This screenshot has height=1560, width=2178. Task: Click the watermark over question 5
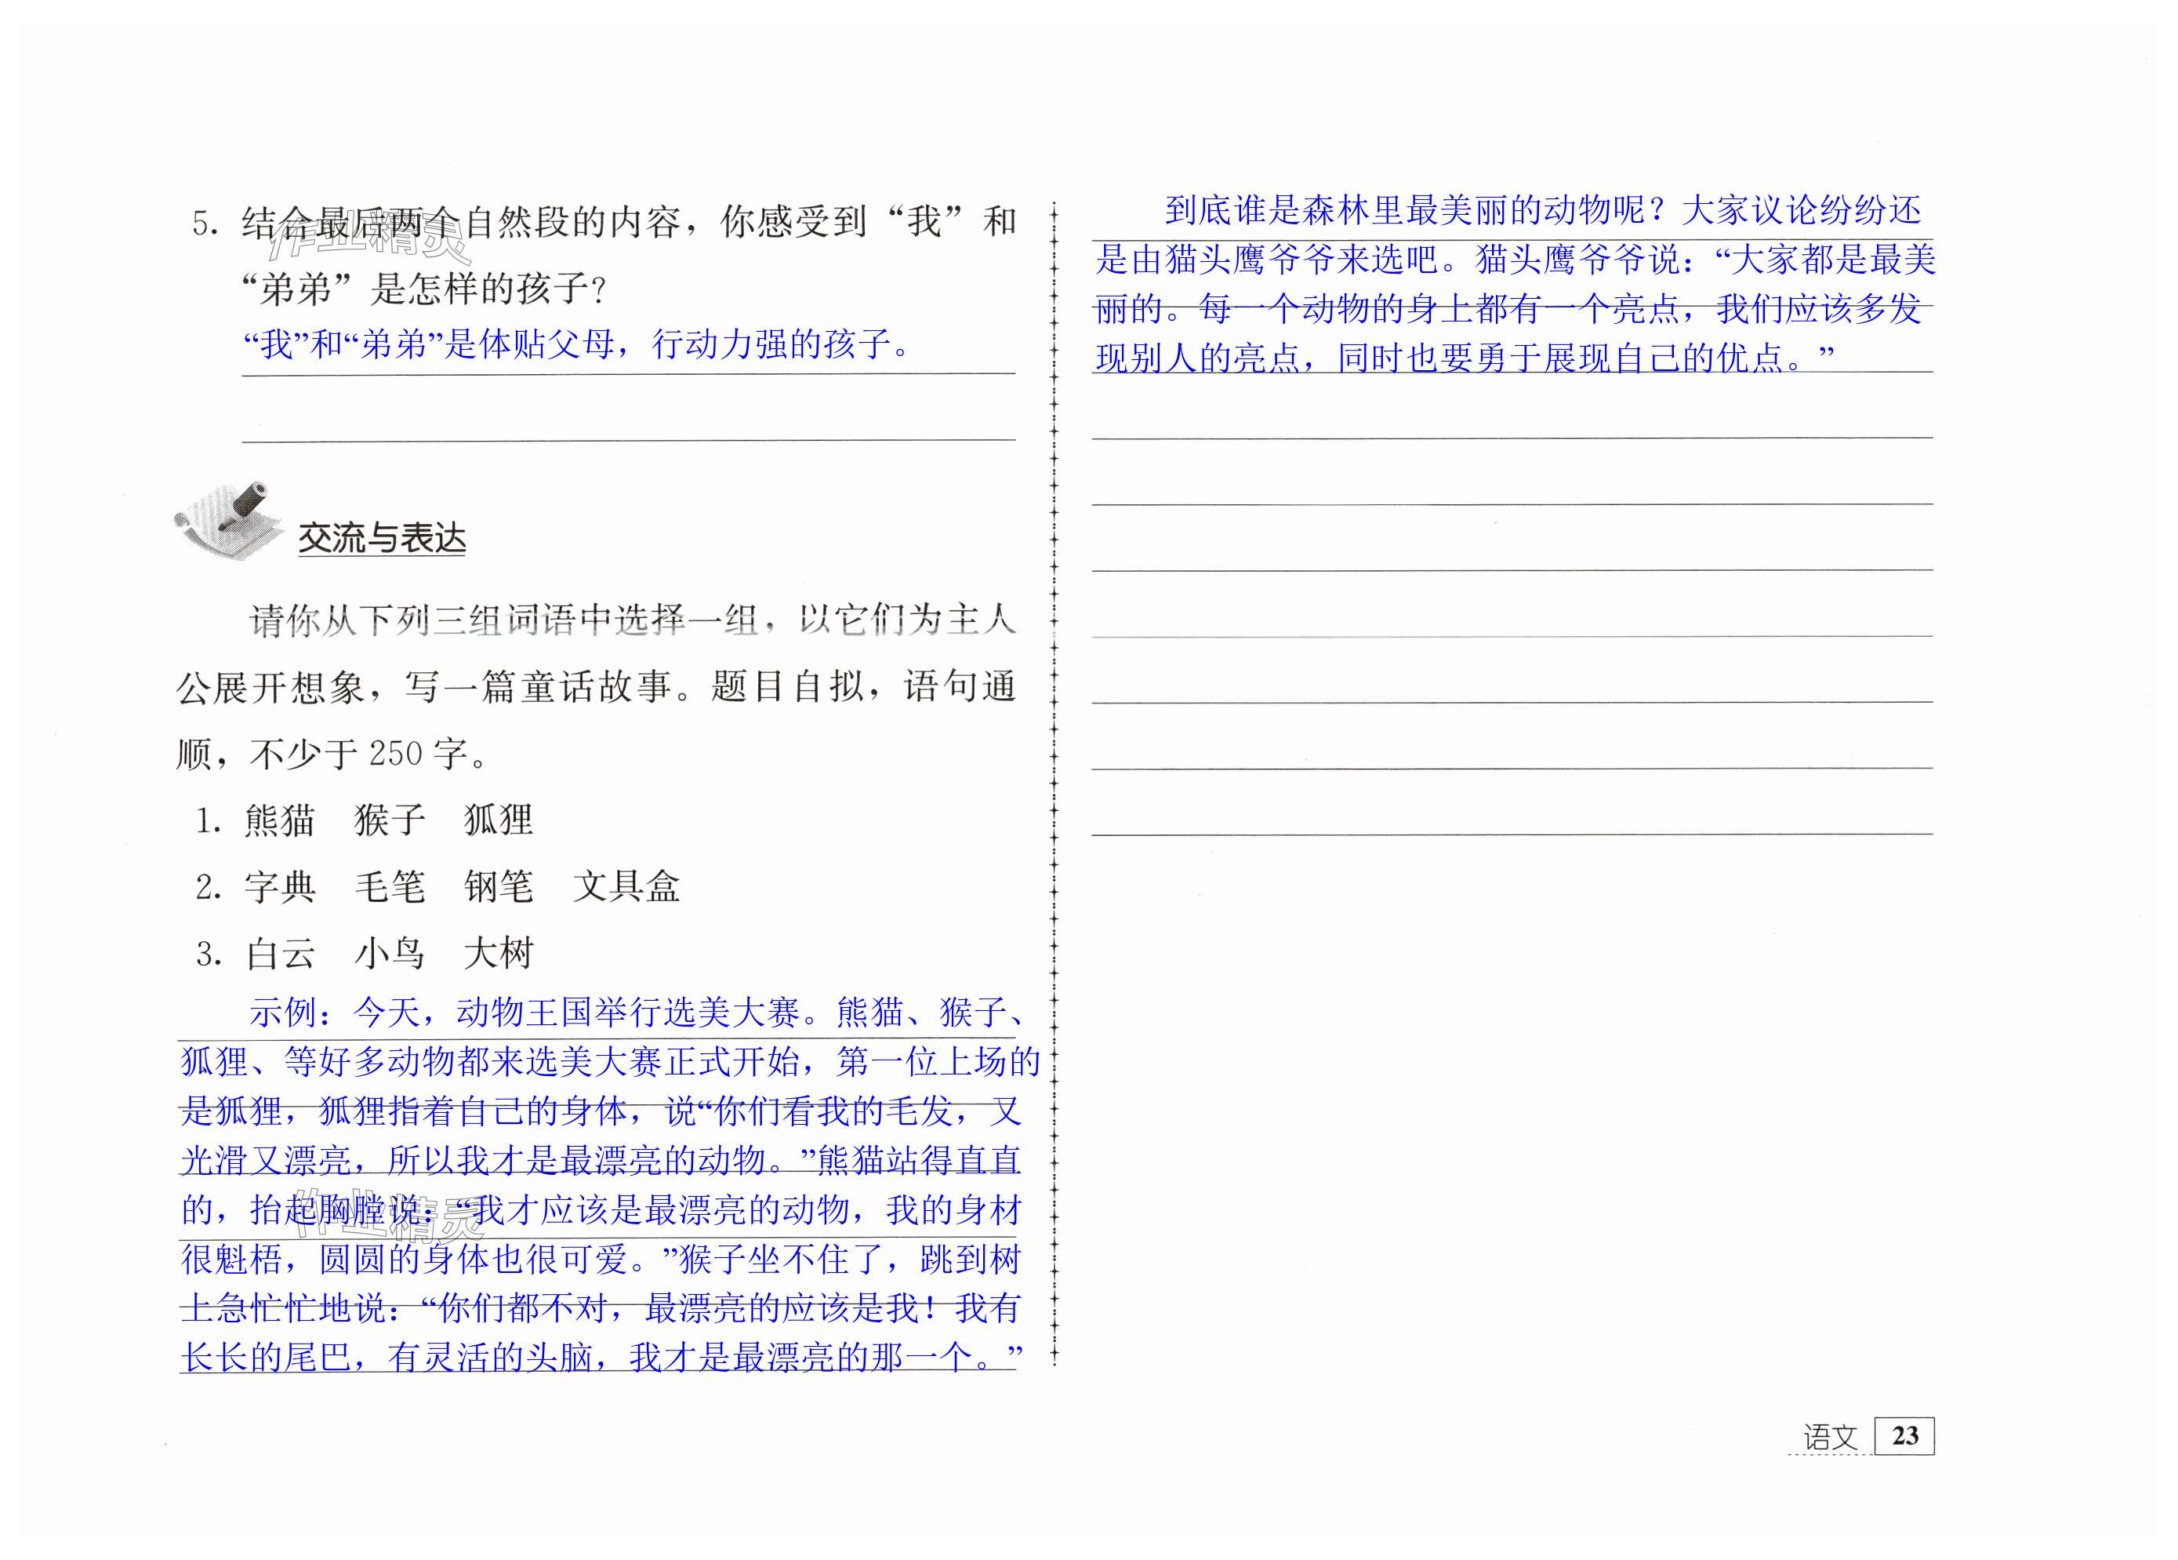370,240
